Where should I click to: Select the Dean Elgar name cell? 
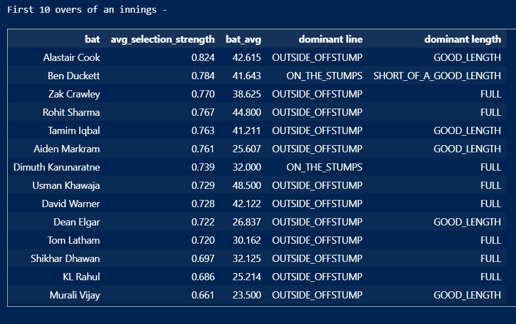(x=77, y=222)
